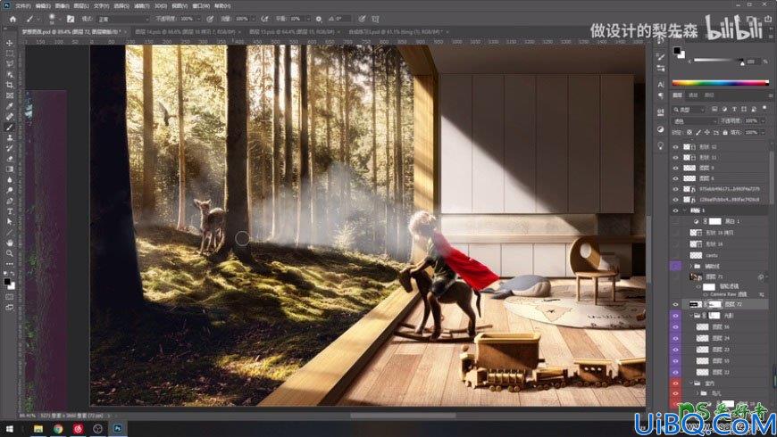Open the brush preset picker dropdown

58,19
